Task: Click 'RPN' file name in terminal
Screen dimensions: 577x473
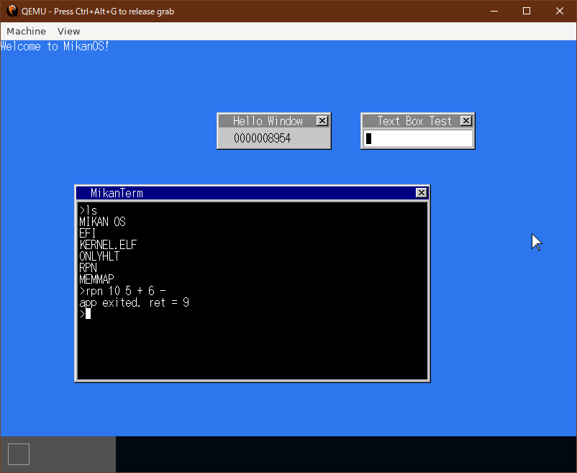Action: tap(88, 268)
